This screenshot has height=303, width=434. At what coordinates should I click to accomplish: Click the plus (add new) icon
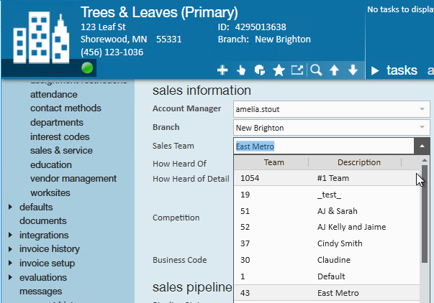coord(222,70)
